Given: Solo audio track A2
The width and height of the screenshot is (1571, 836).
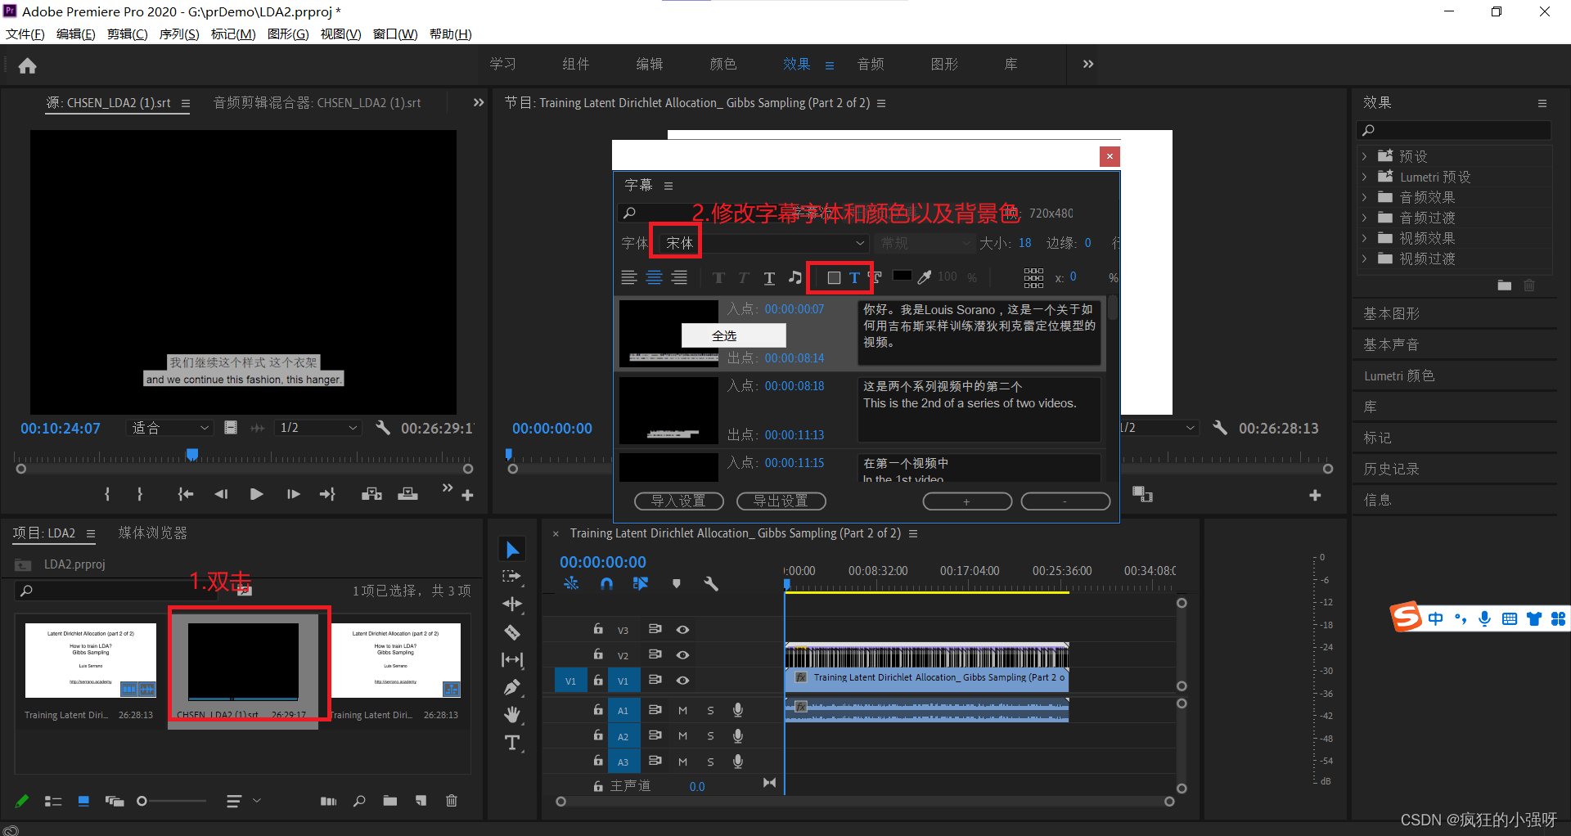Looking at the screenshot, I should tap(710, 736).
